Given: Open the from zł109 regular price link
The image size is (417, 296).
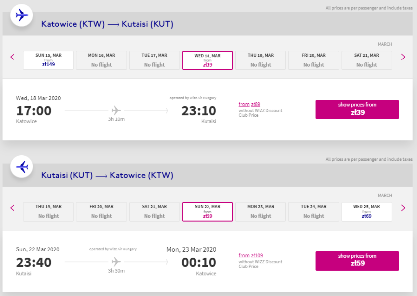Looking at the screenshot, I should click(251, 256).
